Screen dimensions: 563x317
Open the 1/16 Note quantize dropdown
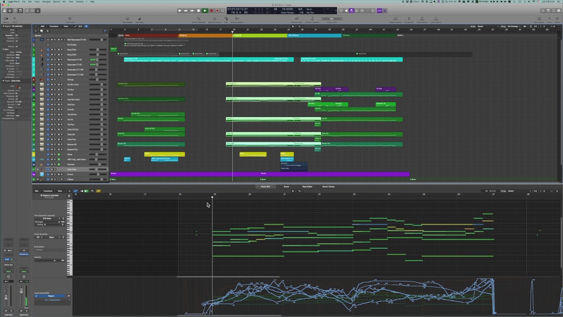[x=49, y=218]
